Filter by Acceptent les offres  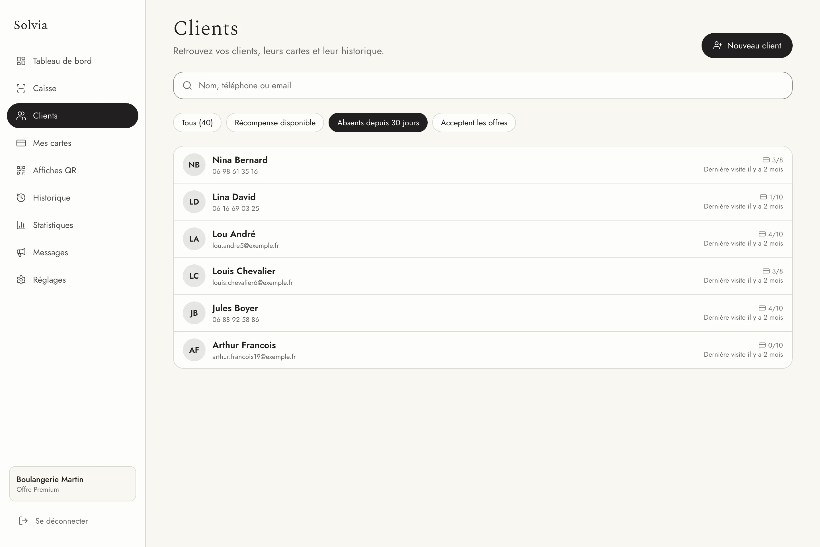(x=474, y=123)
